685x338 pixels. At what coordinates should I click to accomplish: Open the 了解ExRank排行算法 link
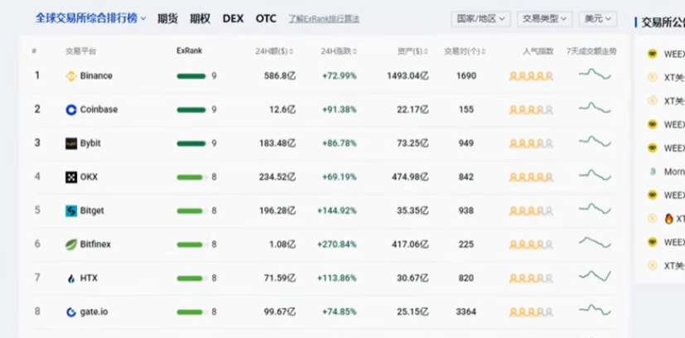(x=324, y=19)
